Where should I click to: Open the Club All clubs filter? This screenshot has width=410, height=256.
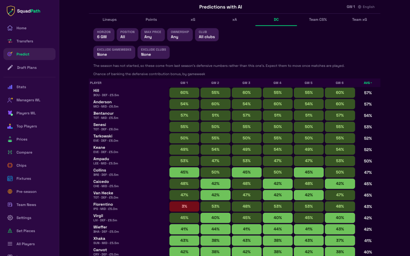207,34
